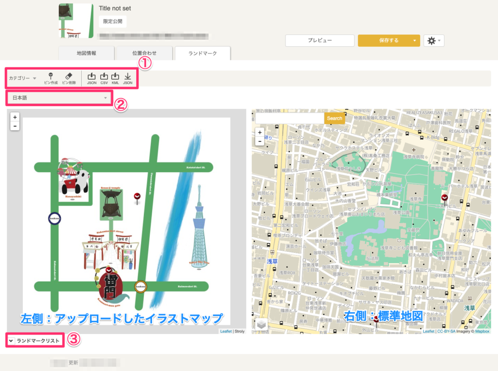Select the ピン作成 pin creation tool
Viewport: 498px width, 371px height.
point(50,78)
